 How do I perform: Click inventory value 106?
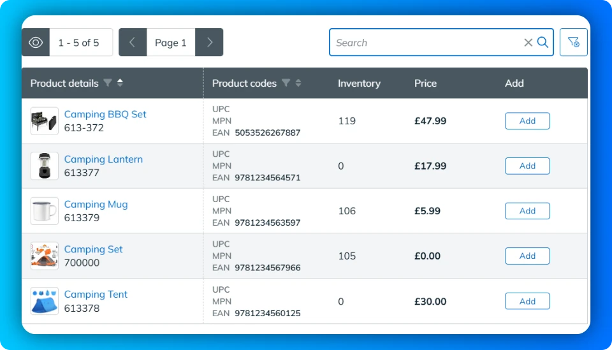(x=347, y=211)
